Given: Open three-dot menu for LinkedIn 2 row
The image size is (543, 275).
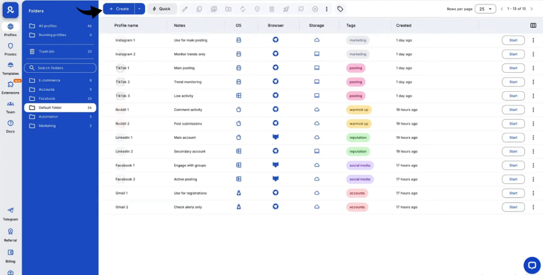Looking at the screenshot, I should (x=533, y=152).
